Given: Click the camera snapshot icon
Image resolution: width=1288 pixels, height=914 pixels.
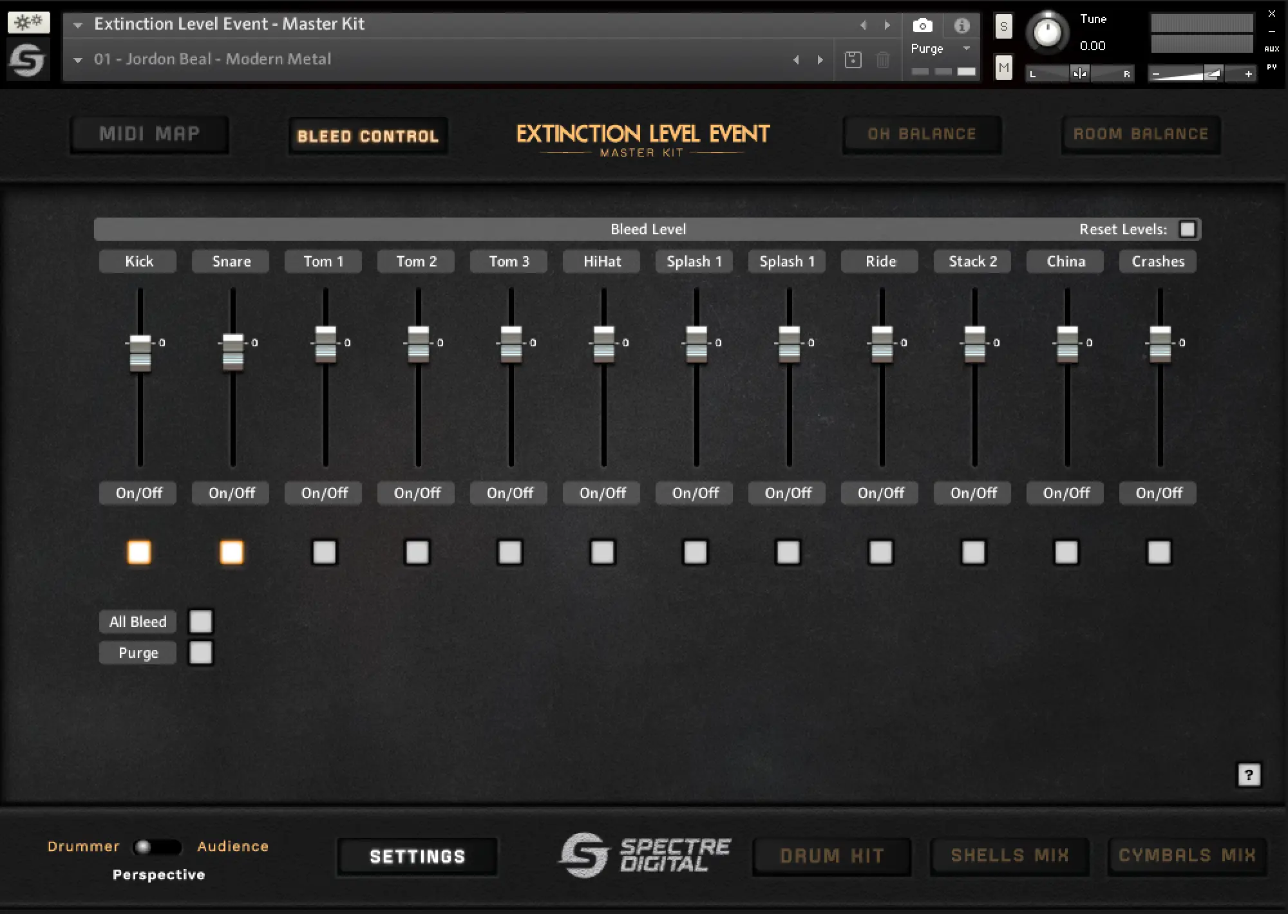Looking at the screenshot, I should coord(922,26).
